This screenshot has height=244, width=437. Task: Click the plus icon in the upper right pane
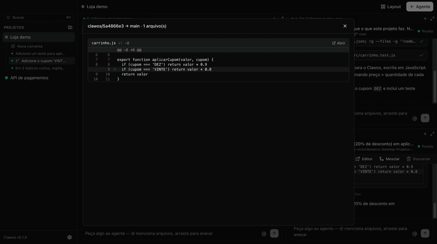click(425, 19)
